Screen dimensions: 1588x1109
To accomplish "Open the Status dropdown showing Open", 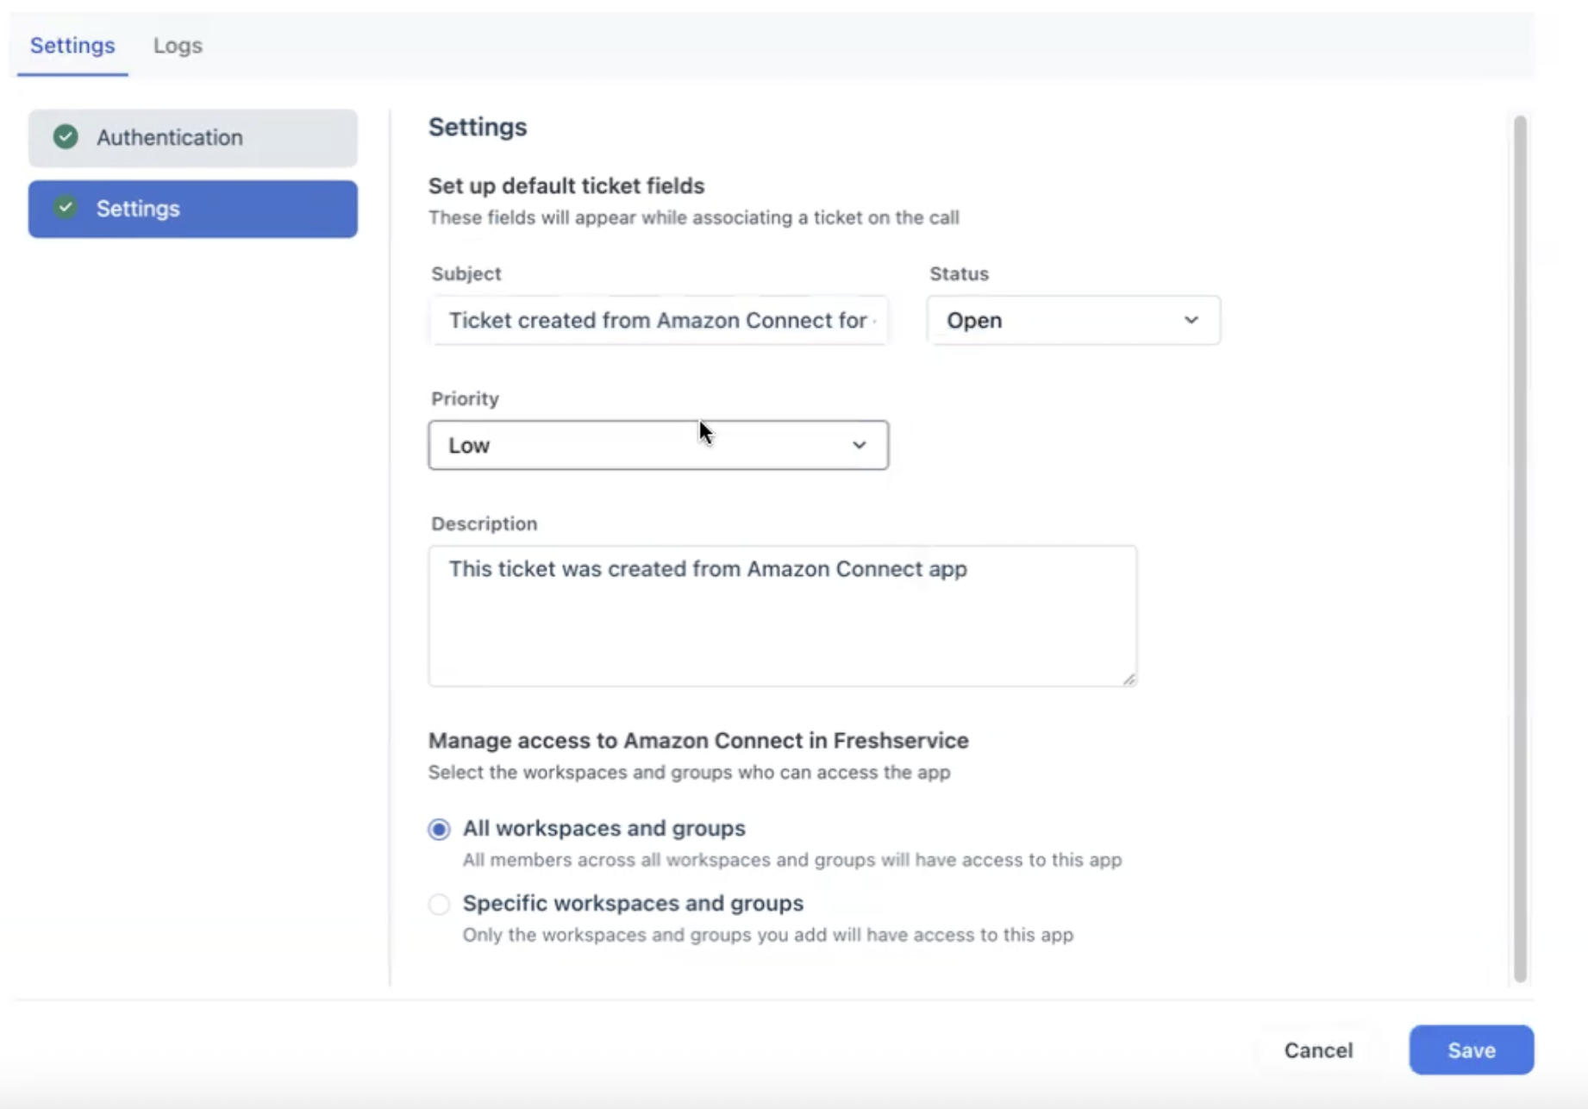I will [1073, 321].
